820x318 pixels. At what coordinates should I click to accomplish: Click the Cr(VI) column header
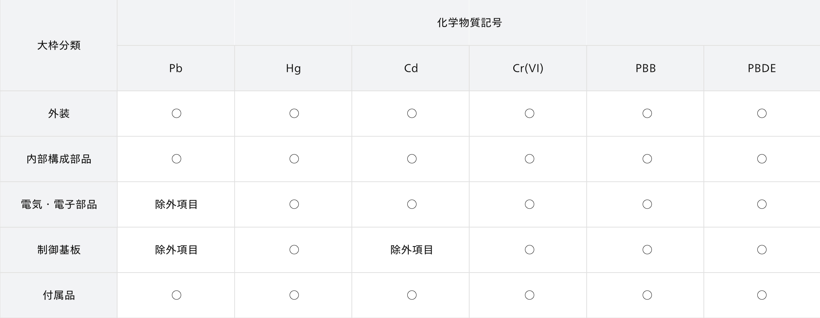coord(528,68)
